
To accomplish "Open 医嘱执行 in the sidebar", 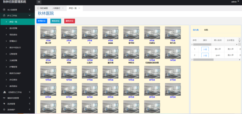I will click(x=17, y=41).
